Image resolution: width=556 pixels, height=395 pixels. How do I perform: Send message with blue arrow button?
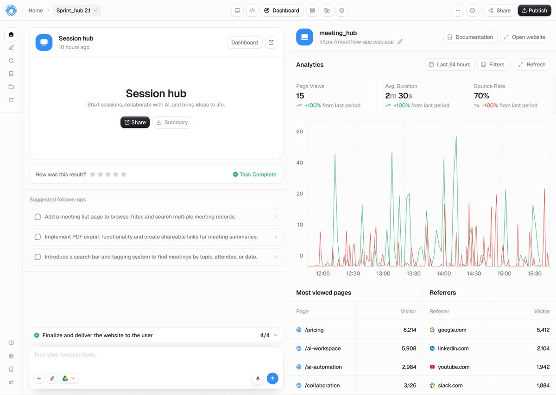272,378
